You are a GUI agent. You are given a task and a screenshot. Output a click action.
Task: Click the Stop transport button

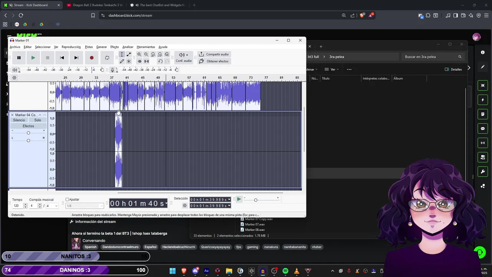coord(47,58)
